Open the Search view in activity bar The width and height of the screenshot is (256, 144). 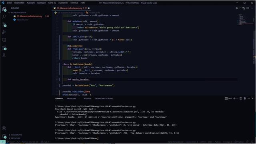4,16
